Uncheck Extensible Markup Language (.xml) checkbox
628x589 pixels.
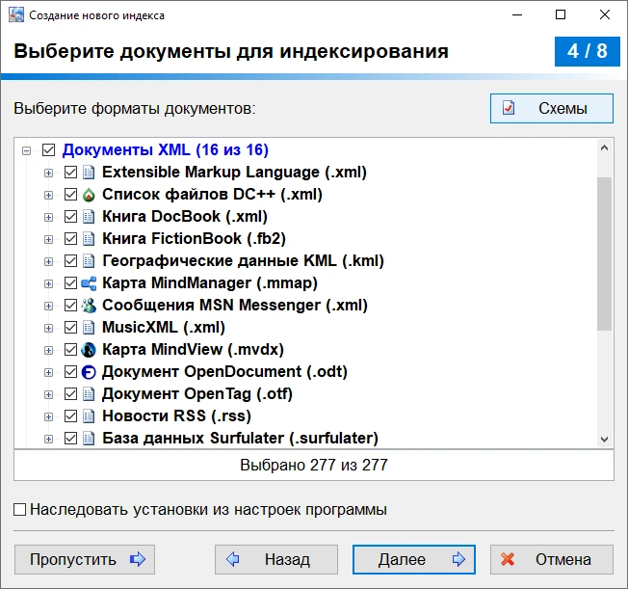[x=71, y=173]
